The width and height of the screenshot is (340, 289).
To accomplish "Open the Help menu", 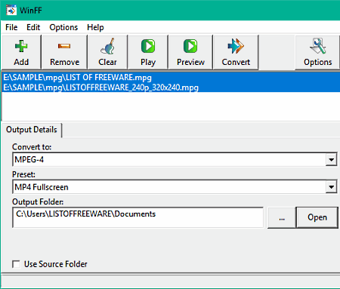I will pyautogui.click(x=95, y=27).
